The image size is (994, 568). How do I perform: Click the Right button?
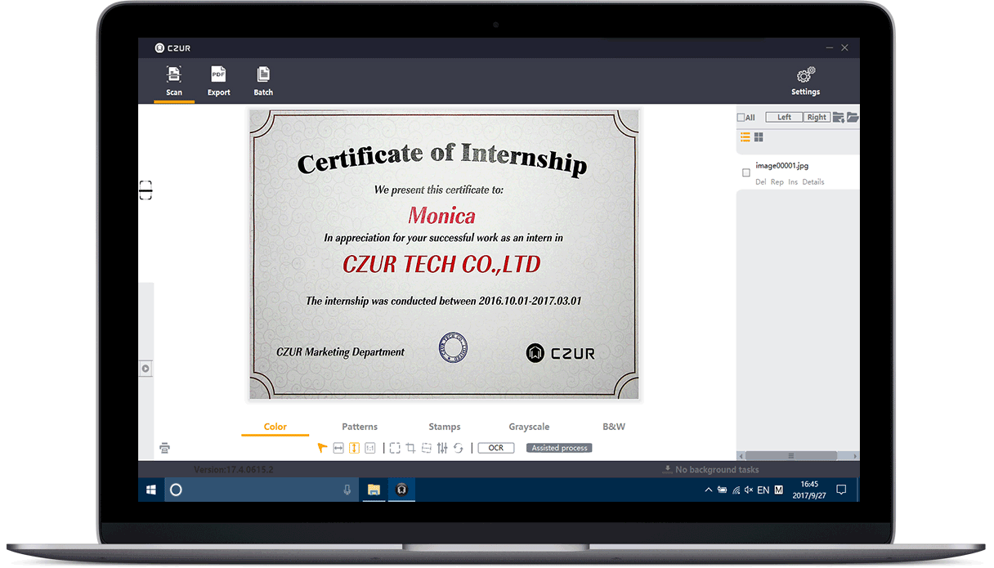pyautogui.click(x=817, y=117)
